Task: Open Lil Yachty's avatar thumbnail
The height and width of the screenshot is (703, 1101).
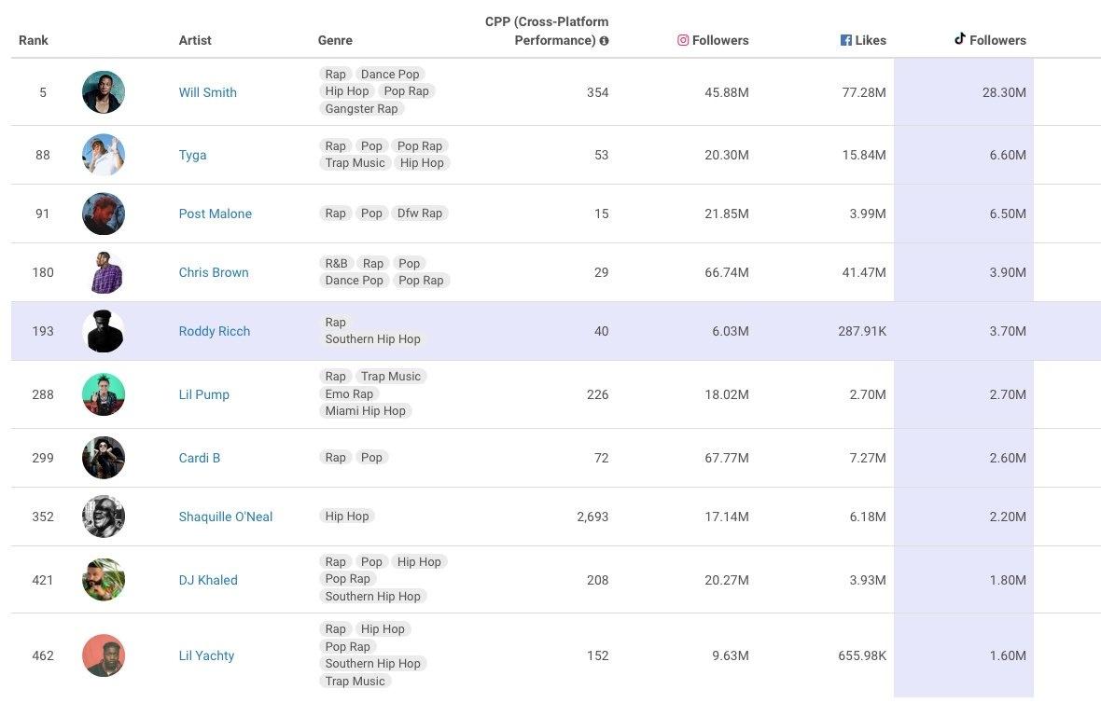Action: pos(104,655)
